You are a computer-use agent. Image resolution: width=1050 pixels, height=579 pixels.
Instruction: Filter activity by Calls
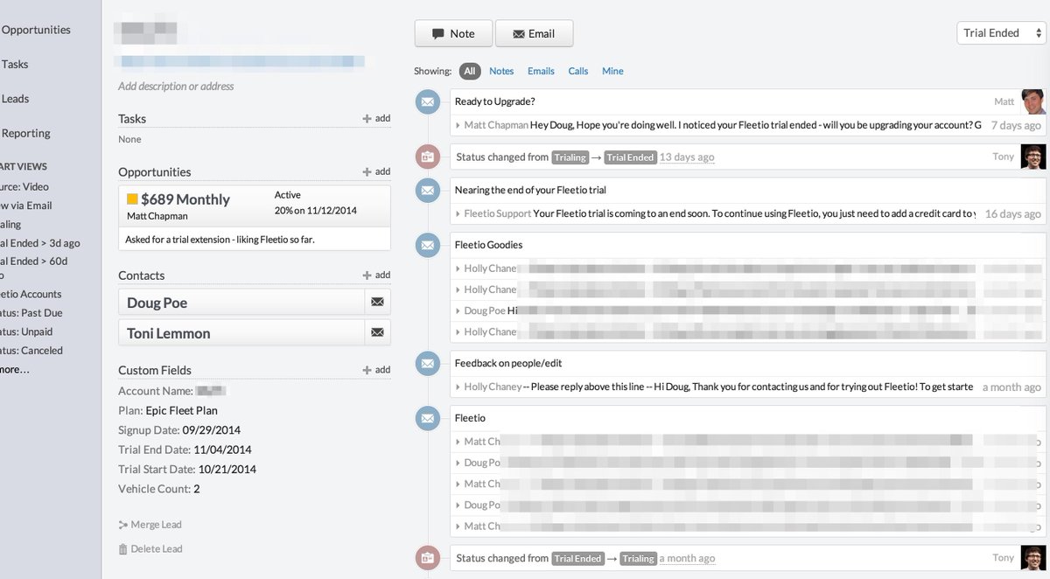[578, 71]
